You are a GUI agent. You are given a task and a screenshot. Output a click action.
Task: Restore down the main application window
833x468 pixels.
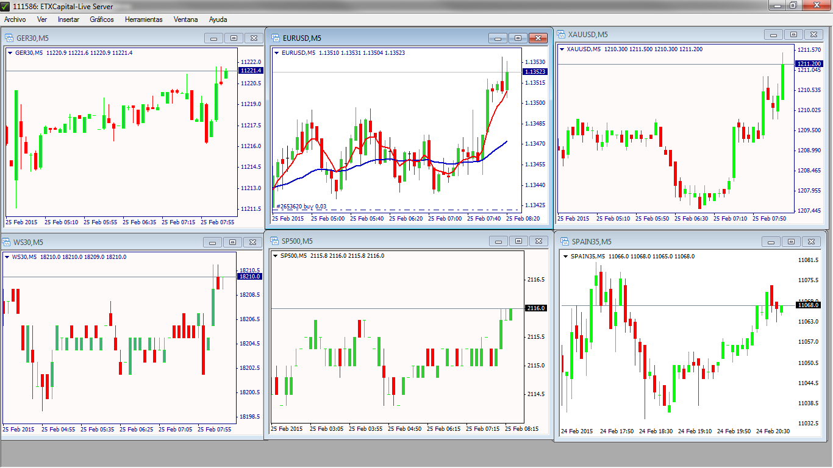[x=793, y=5]
